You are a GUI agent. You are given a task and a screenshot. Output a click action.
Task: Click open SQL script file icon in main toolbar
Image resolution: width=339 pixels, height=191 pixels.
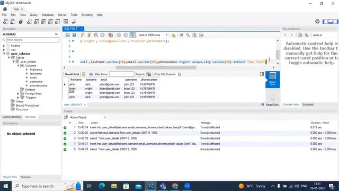(13, 21)
